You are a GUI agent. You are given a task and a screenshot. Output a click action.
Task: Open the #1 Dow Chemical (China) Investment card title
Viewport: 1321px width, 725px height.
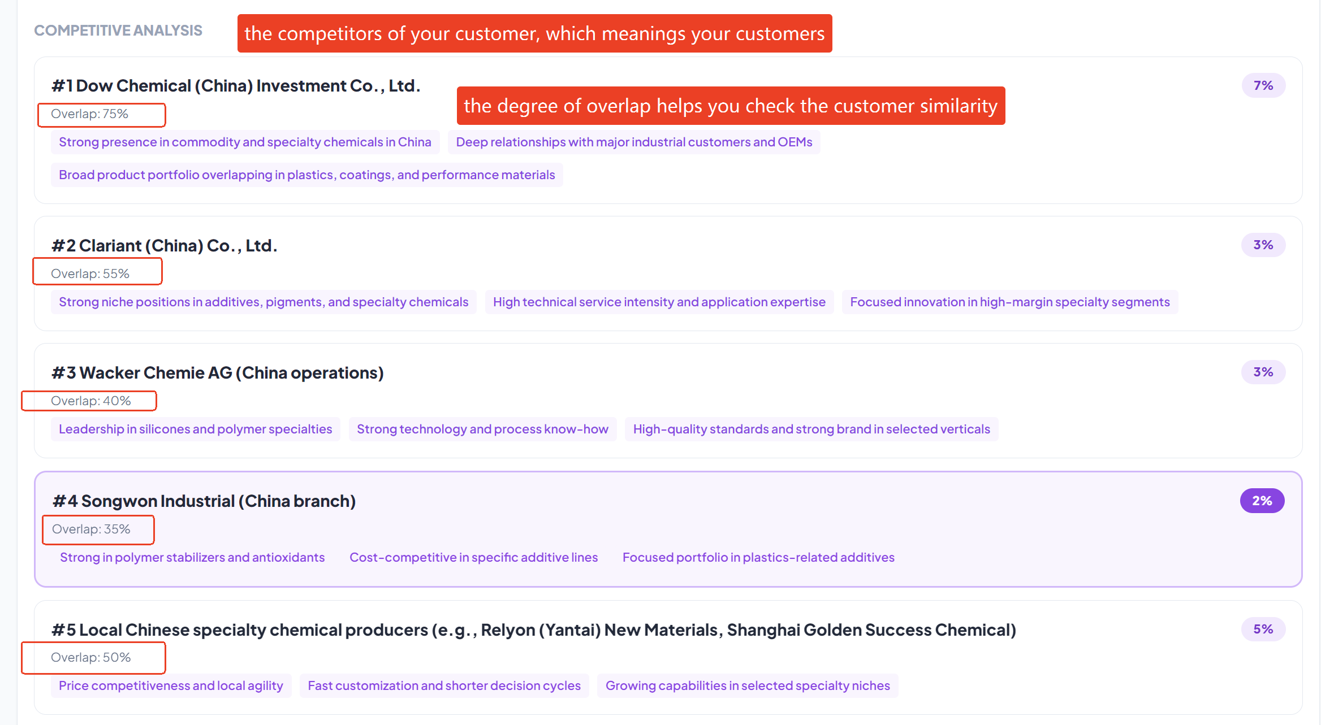click(x=236, y=86)
